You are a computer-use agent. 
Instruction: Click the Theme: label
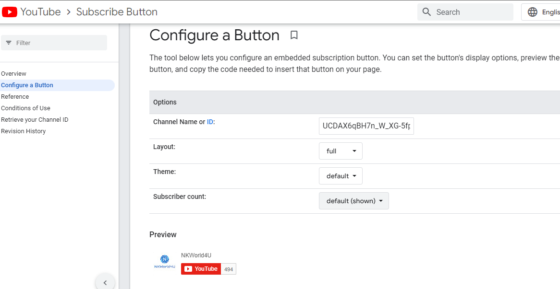pos(165,172)
